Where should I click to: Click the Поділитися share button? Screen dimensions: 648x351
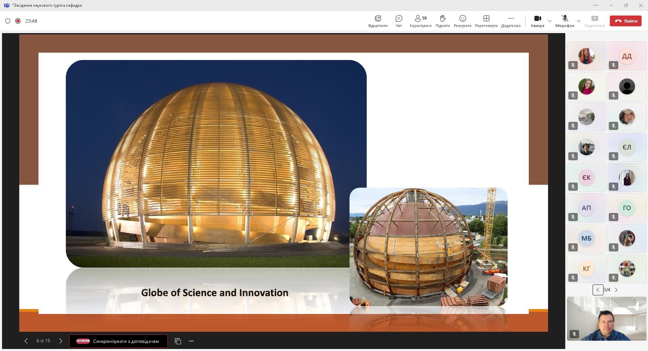pyautogui.click(x=595, y=21)
